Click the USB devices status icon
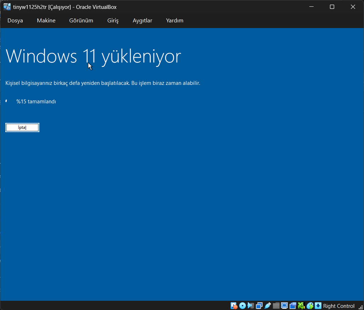Viewport: 364px width, 310px height. (268, 306)
